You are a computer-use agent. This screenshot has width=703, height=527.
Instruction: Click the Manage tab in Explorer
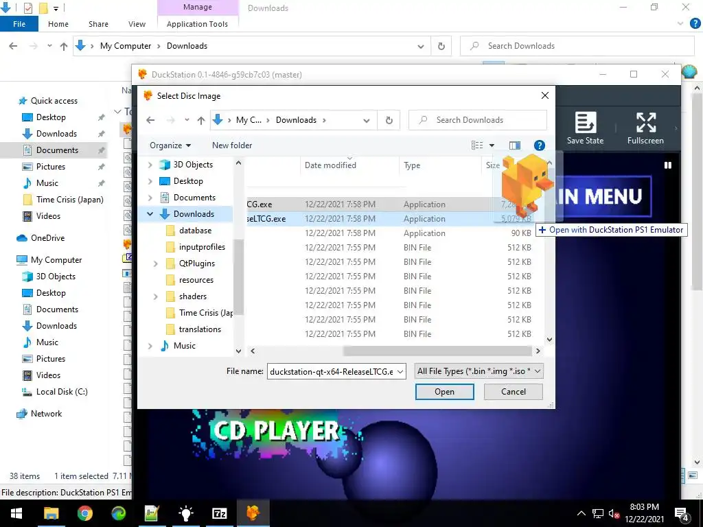point(198,7)
